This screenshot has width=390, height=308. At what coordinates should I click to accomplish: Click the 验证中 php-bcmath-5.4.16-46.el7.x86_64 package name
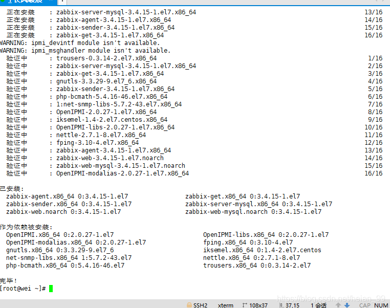coord(112,97)
